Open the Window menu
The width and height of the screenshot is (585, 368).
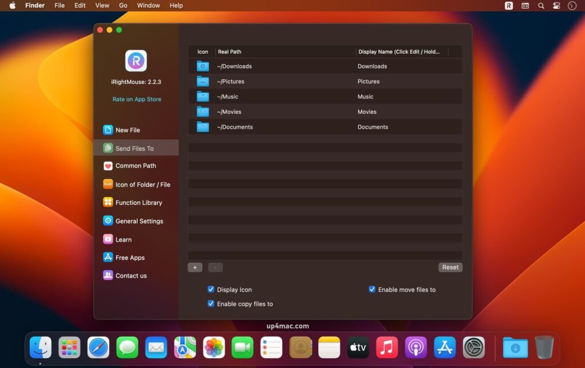pyautogui.click(x=148, y=5)
